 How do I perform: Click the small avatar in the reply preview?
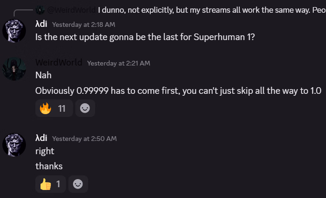pyautogui.click(x=40, y=9)
